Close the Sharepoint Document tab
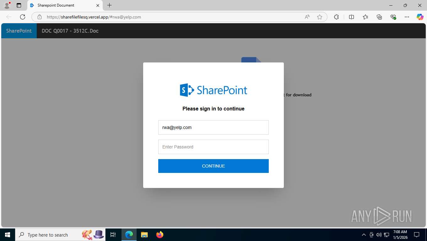This screenshot has width=427, height=241. coord(98,5)
